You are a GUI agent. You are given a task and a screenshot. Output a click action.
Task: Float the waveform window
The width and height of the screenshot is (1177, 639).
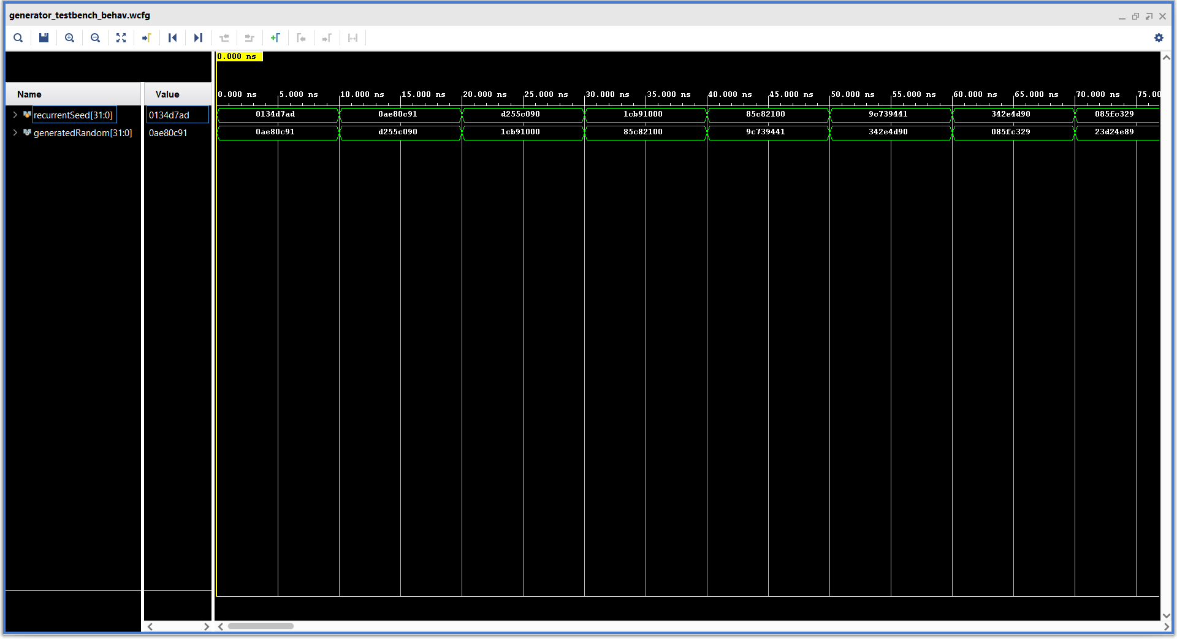click(1149, 17)
